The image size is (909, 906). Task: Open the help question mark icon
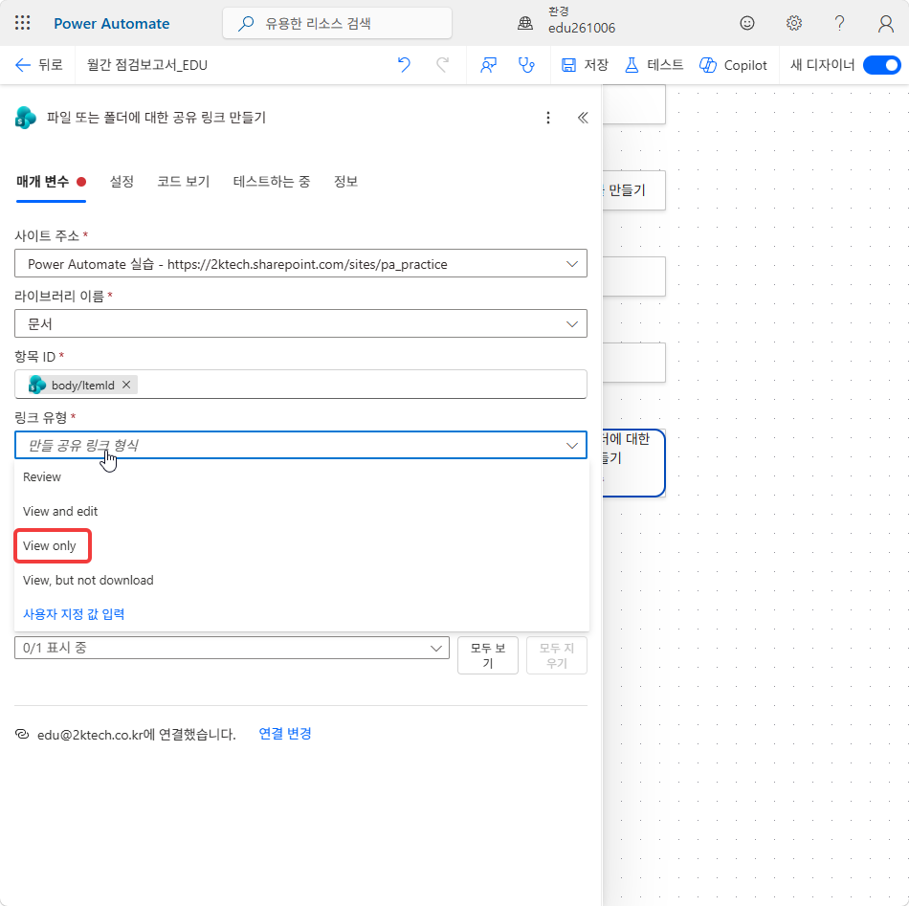click(839, 23)
